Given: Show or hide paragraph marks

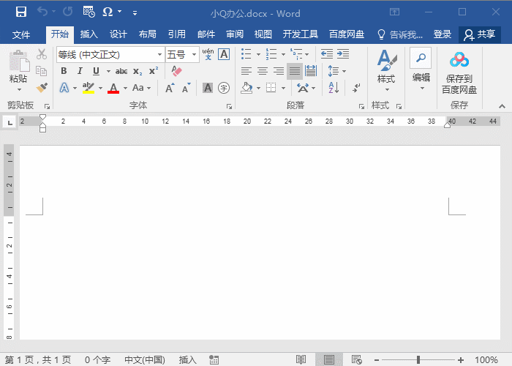Looking at the screenshot, I should point(356,88).
